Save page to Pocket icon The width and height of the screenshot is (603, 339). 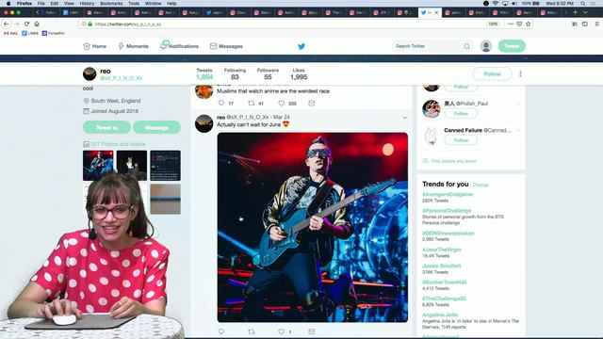point(519,24)
